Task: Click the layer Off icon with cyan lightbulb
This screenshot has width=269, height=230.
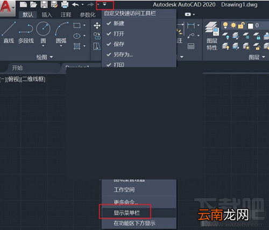Action: tap(225, 36)
